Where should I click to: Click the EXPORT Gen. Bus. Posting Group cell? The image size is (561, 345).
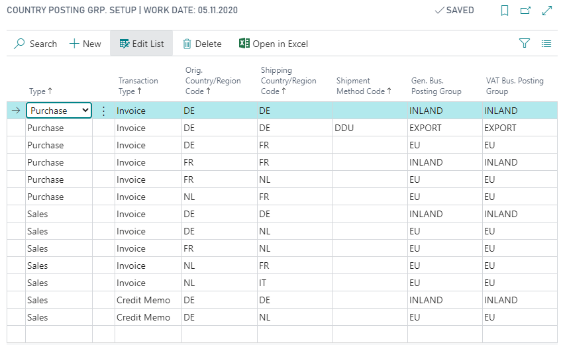point(444,128)
